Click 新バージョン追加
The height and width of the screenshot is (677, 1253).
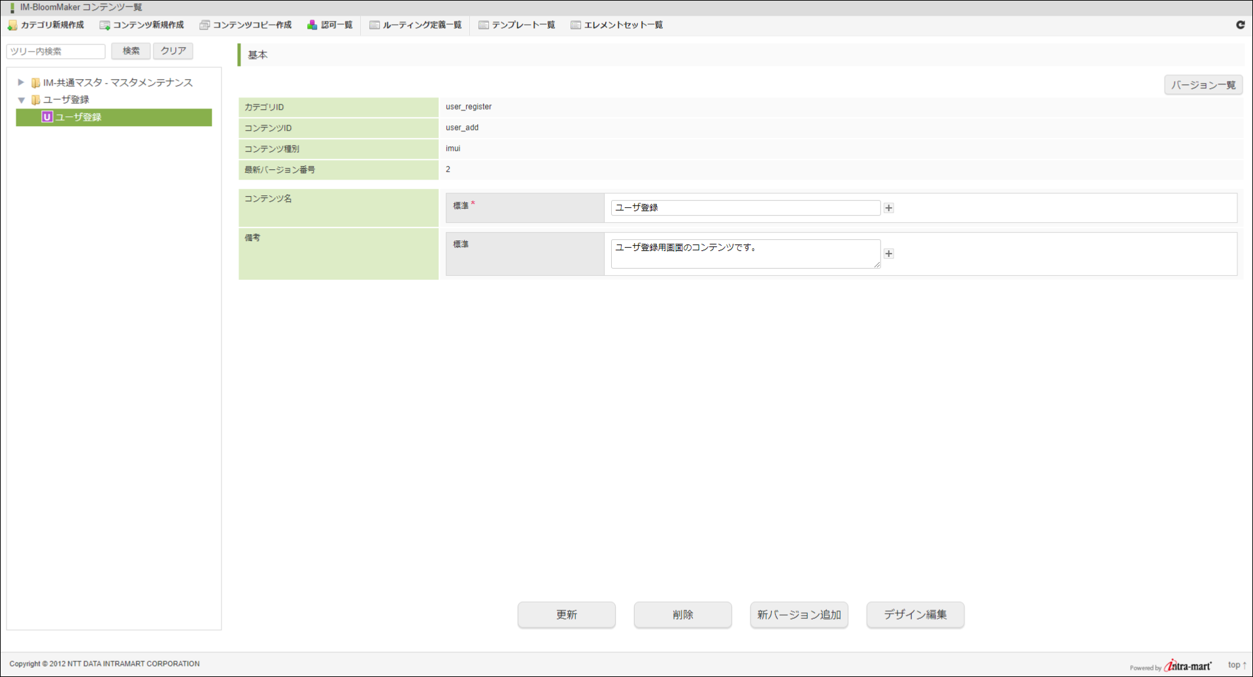[799, 615]
